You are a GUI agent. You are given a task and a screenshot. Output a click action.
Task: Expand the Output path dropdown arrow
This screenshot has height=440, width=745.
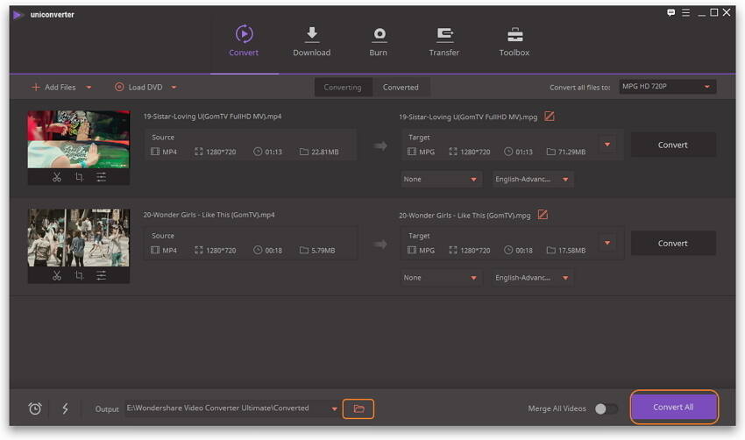pyautogui.click(x=335, y=408)
